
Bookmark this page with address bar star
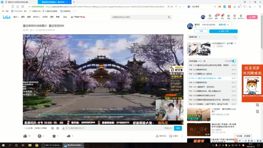coord(29,7)
